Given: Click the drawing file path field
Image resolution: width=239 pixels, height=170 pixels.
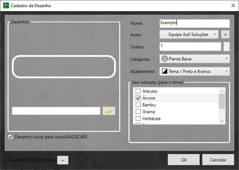Looking at the screenshot, I should tap(56, 111).
